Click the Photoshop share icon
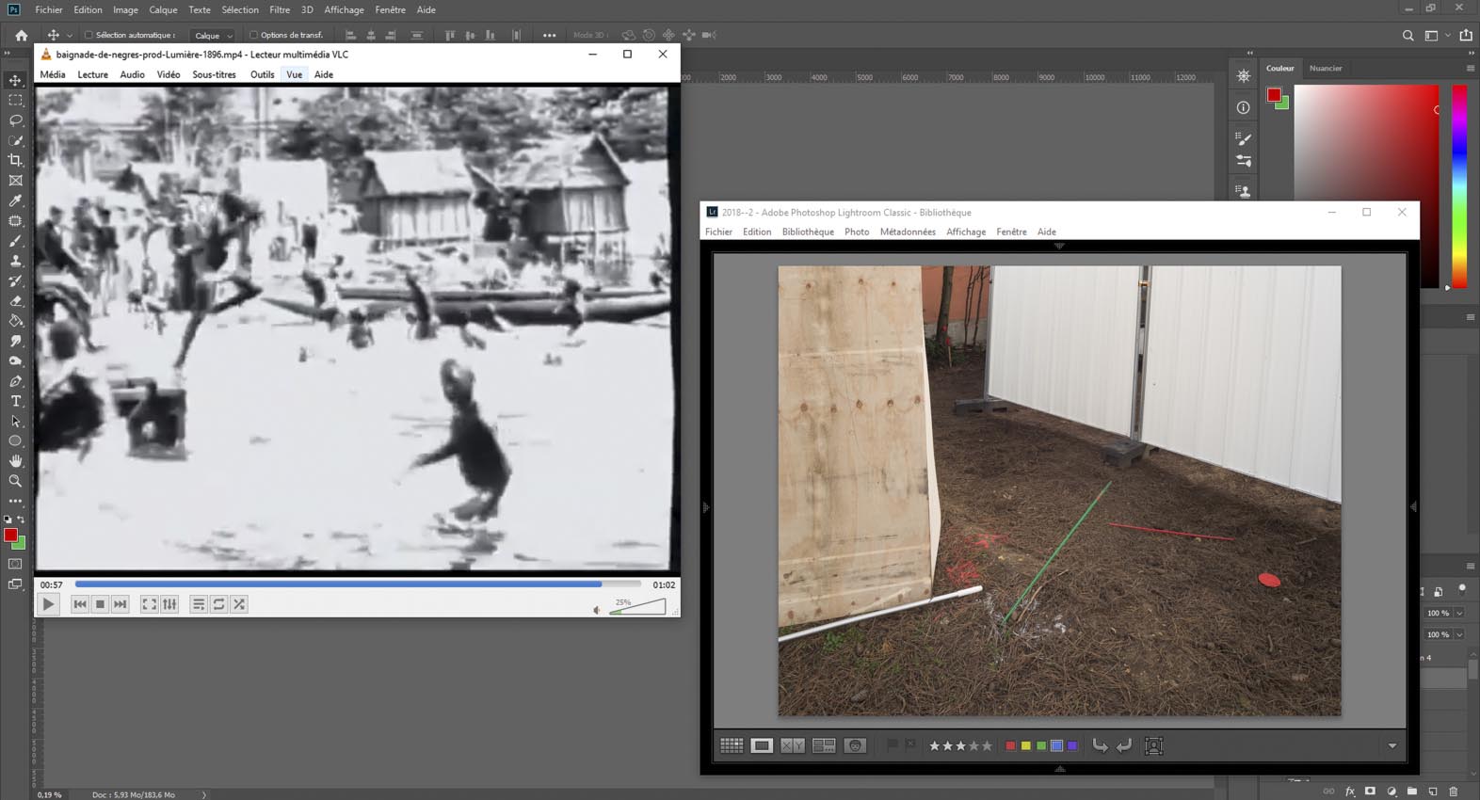This screenshot has width=1480, height=800. click(x=1466, y=35)
